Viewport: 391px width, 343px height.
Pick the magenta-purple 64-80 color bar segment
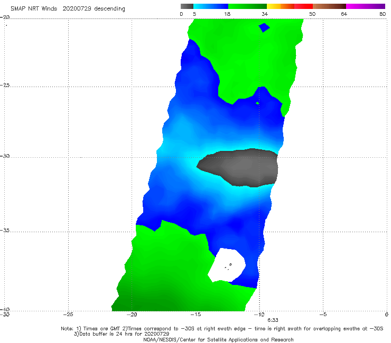(365, 6)
